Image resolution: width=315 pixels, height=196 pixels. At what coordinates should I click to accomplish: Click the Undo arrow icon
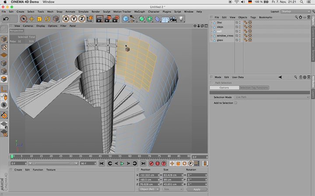6,19
